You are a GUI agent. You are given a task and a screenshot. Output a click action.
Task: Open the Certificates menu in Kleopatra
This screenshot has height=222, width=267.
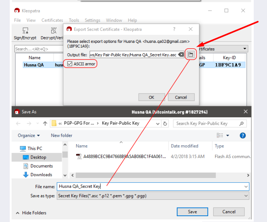(x=52, y=20)
